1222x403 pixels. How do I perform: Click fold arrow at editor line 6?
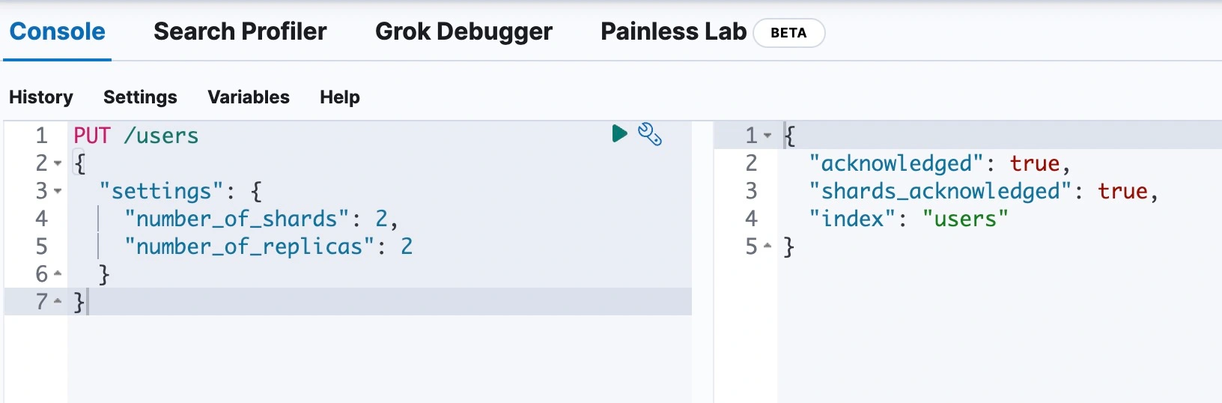(58, 274)
